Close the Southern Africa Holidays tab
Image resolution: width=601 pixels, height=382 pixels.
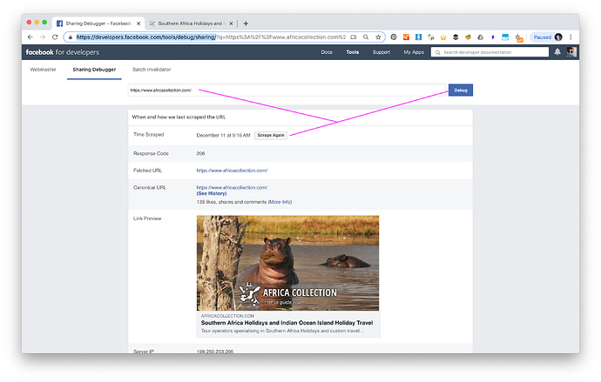click(231, 23)
